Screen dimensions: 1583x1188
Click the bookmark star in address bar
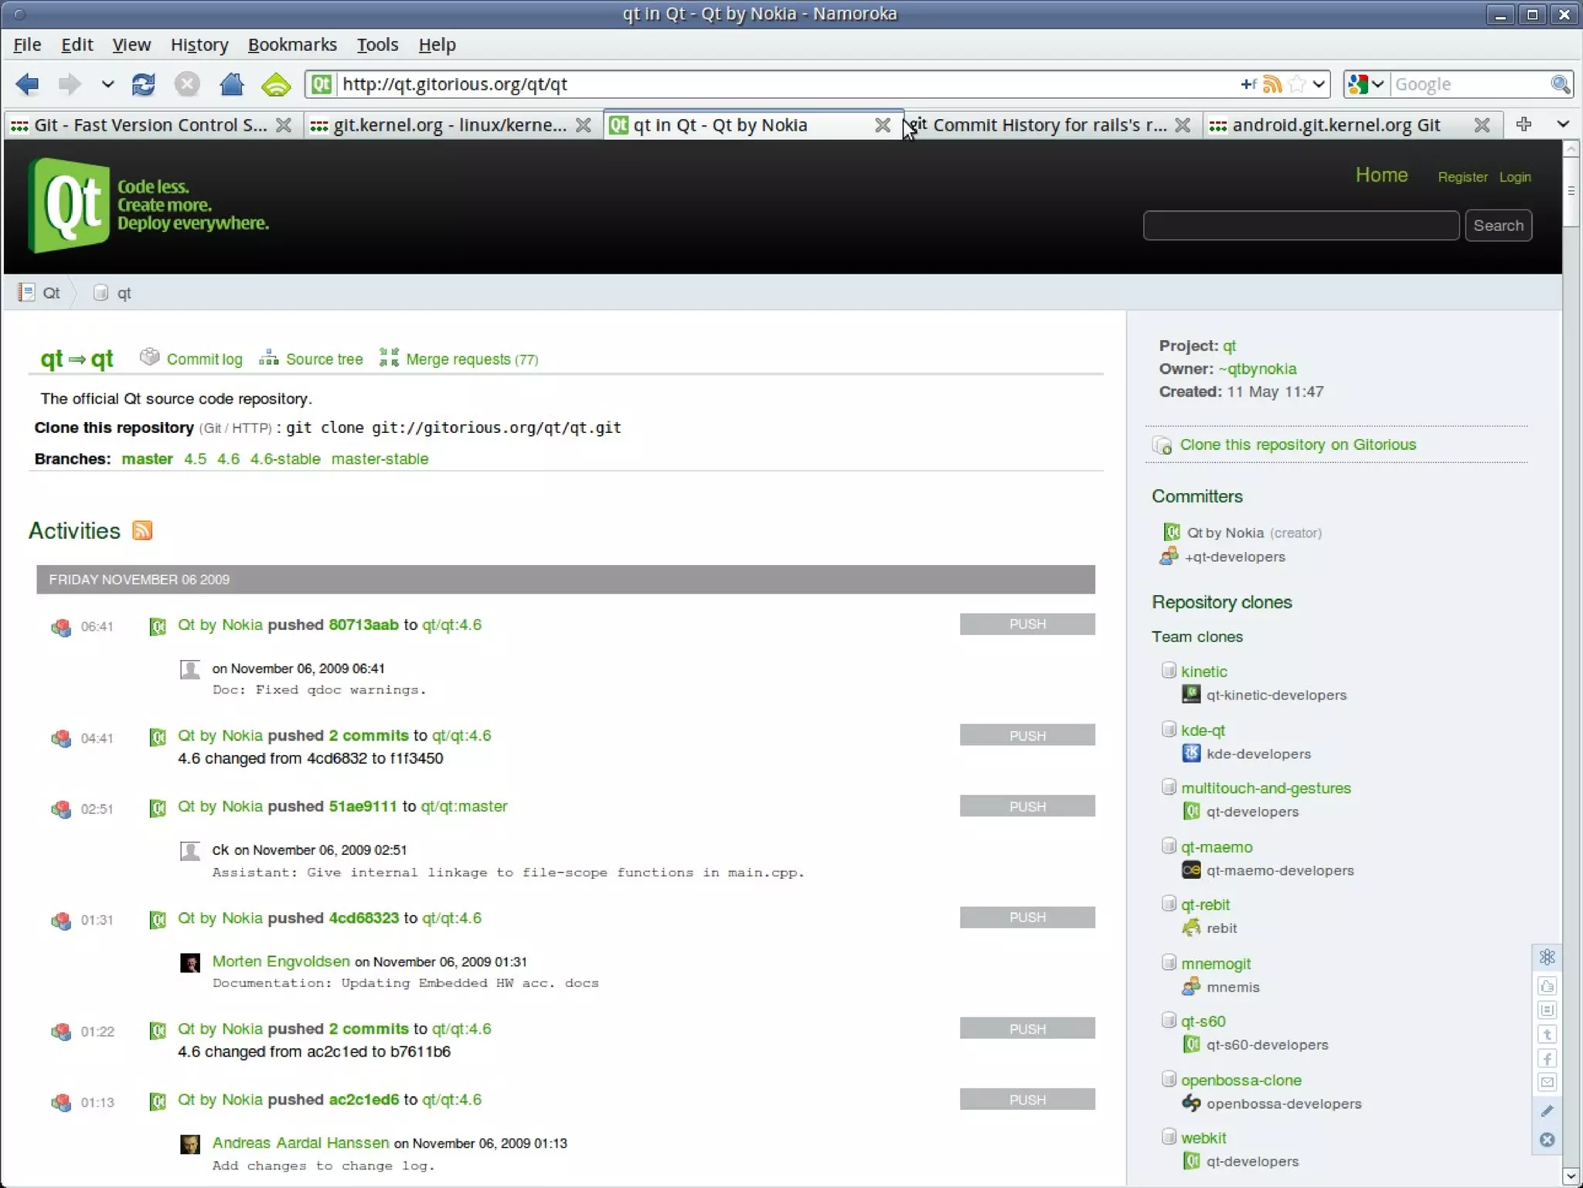1297,84
